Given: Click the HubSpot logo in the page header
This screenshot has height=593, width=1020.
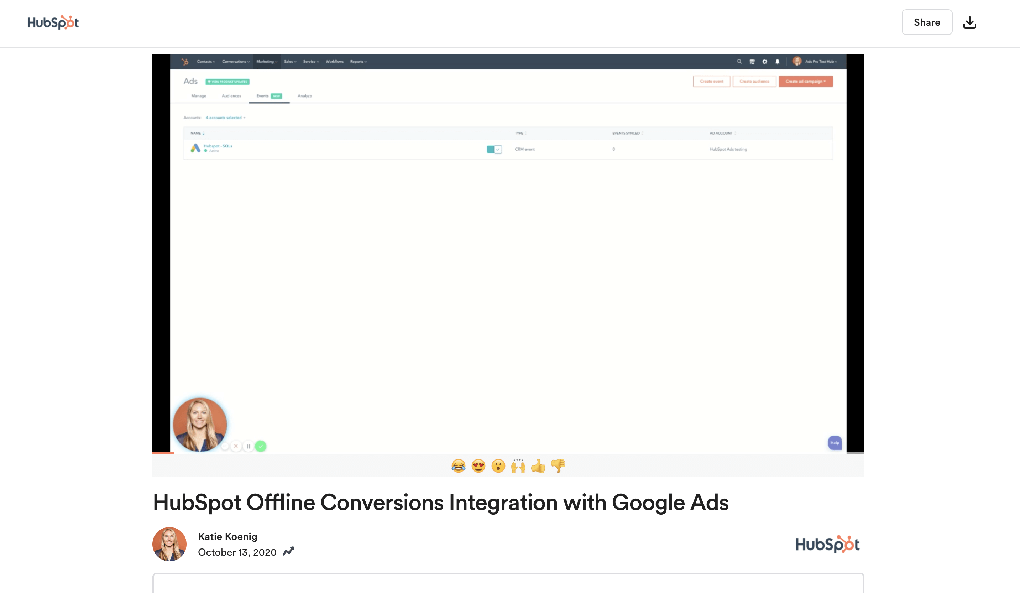Looking at the screenshot, I should tap(53, 22).
